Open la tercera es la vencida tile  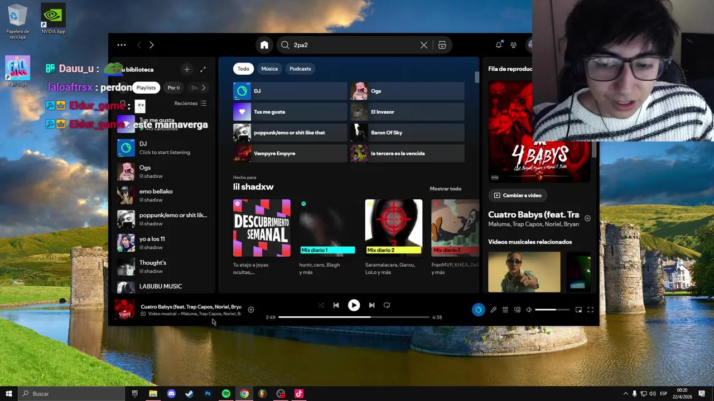tap(407, 153)
